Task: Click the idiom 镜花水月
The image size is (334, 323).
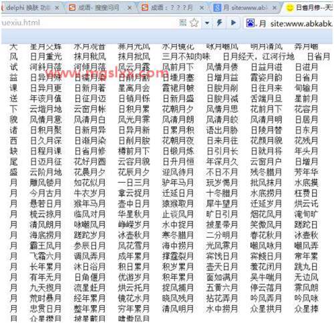Action: click(134, 298)
